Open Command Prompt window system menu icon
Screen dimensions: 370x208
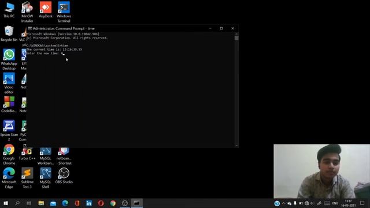pyautogui.click(x=30, y=28)
